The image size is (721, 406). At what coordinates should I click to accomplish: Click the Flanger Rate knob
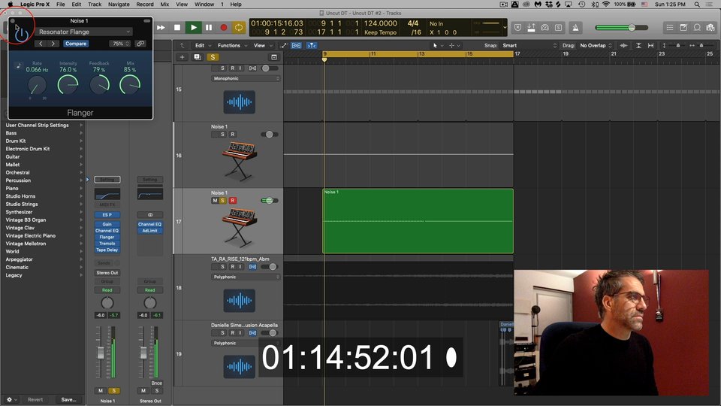click(37, 85)
